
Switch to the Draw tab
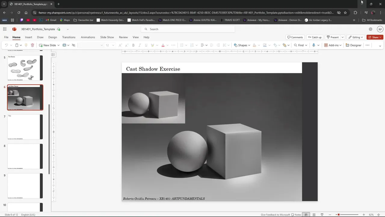[40, 37]
